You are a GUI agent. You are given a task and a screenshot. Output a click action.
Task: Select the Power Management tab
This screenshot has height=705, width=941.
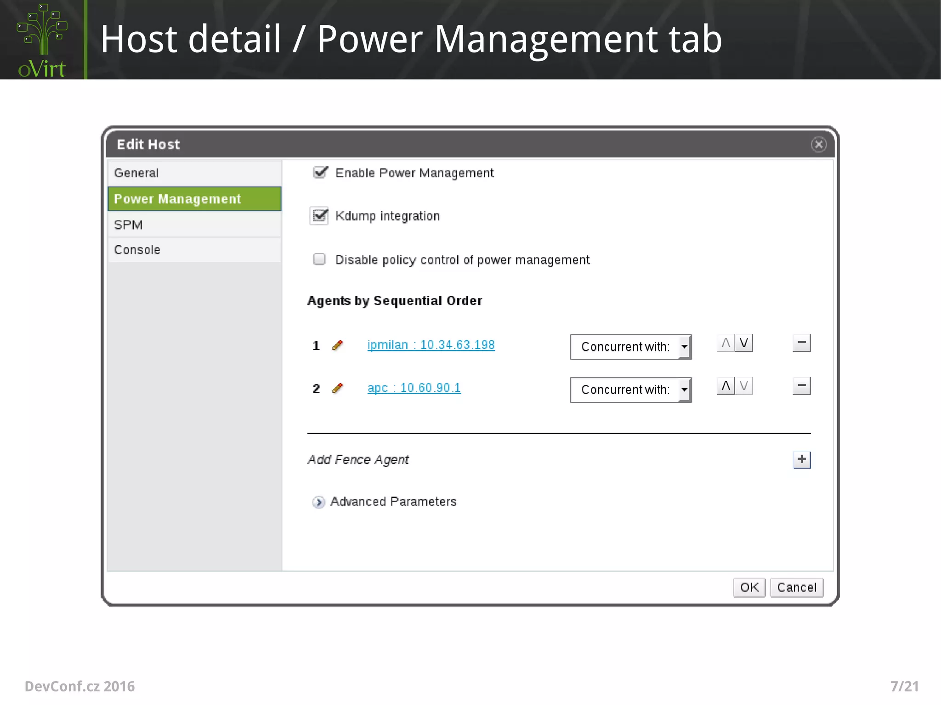pos(194,199)
